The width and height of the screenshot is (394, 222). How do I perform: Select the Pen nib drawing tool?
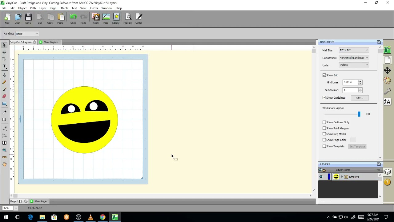[4, 75]
